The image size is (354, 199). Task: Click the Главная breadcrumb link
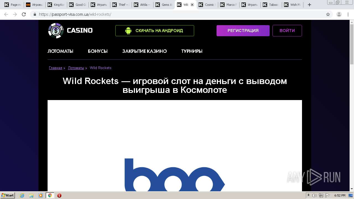[x=56, y=68]
